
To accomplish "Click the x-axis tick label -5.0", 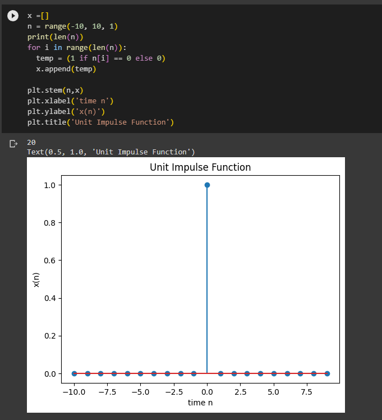I will click(x=140, y=392).
